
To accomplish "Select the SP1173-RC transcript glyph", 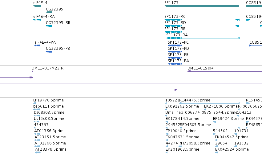I will [202, 20].
